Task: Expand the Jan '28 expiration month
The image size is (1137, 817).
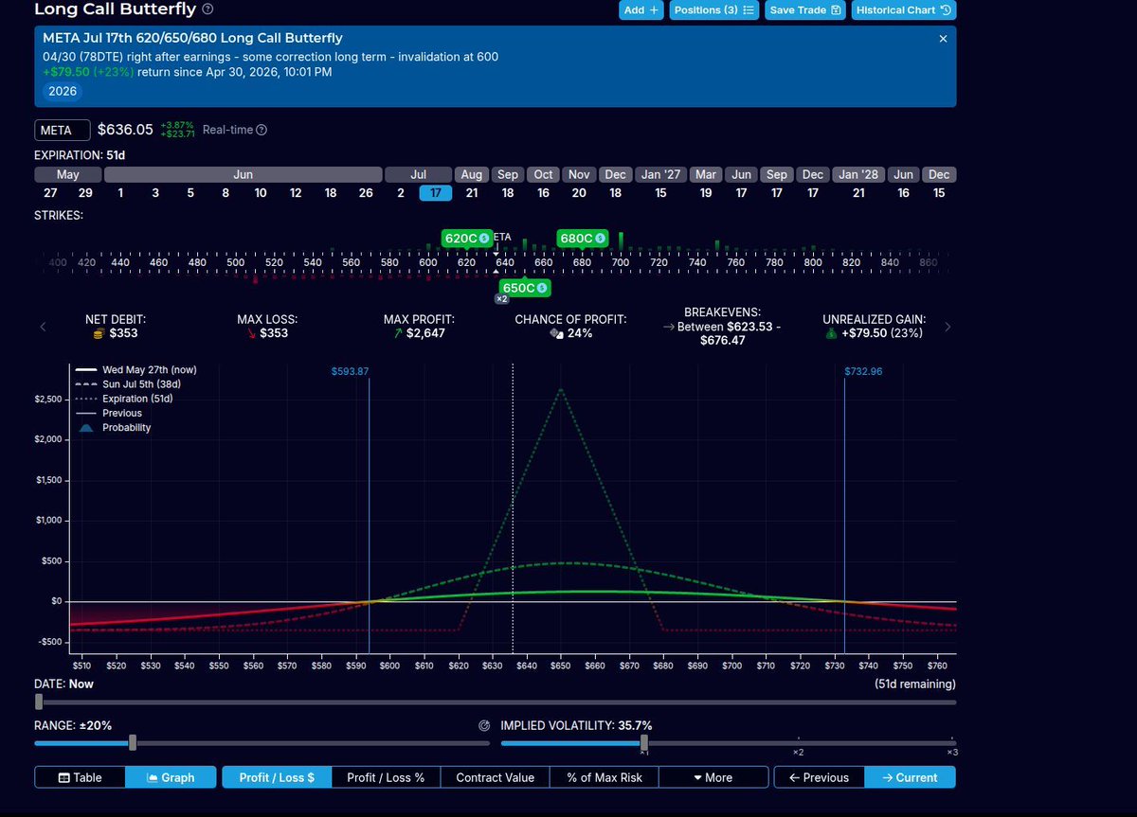Action: (x=858, y=174)
